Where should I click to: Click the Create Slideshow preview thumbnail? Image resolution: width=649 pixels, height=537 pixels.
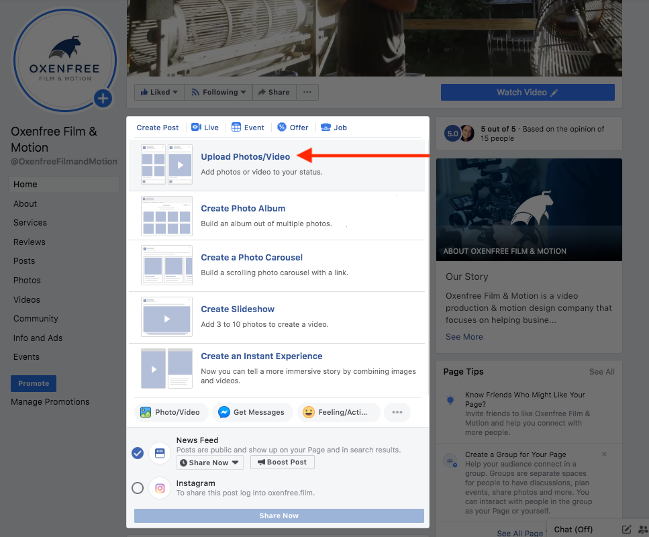[x=167, y=317]
